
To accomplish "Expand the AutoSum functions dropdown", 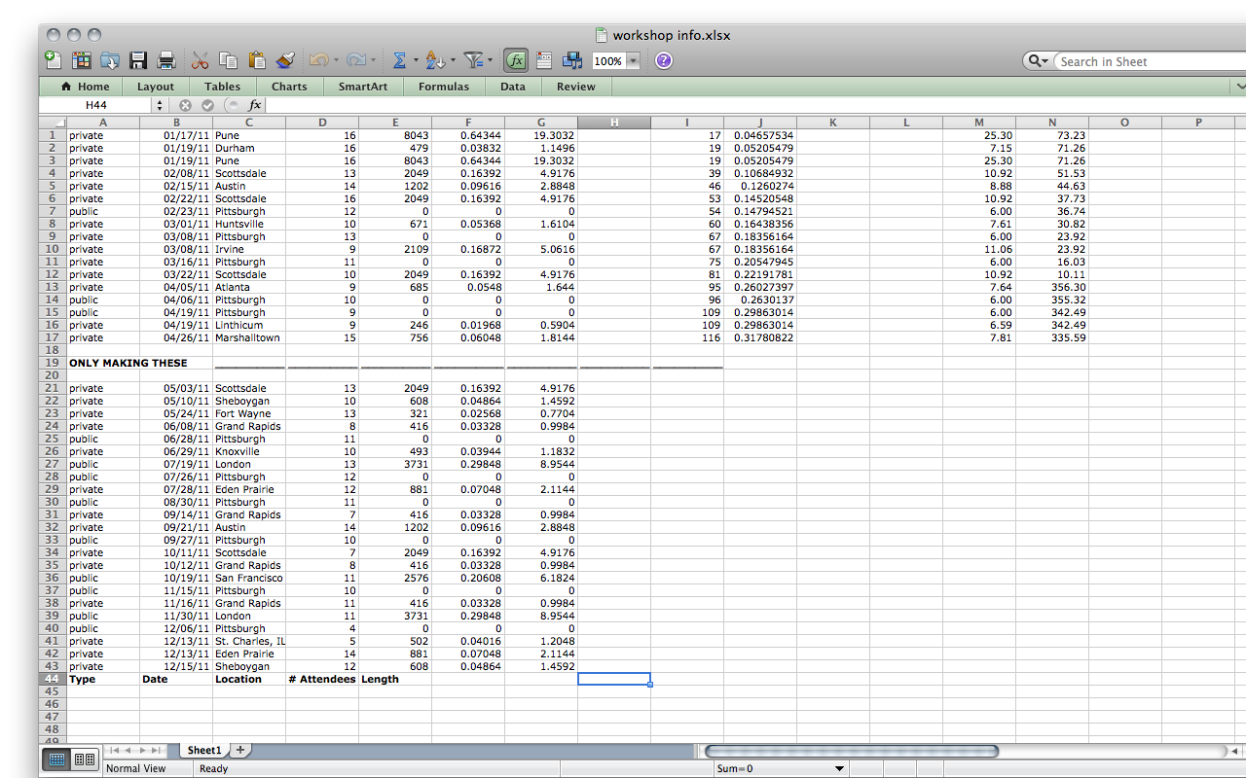I will point(415,60).
